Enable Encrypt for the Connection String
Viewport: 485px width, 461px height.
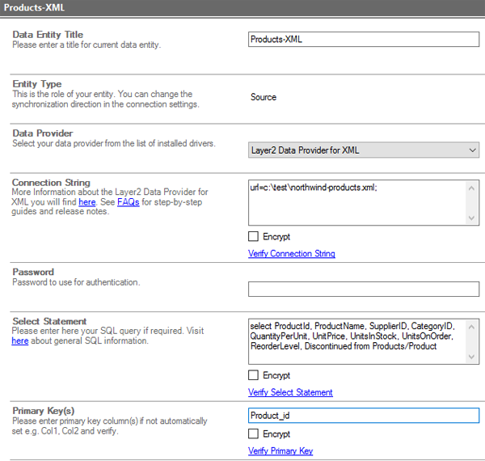(x=254, y=237)
